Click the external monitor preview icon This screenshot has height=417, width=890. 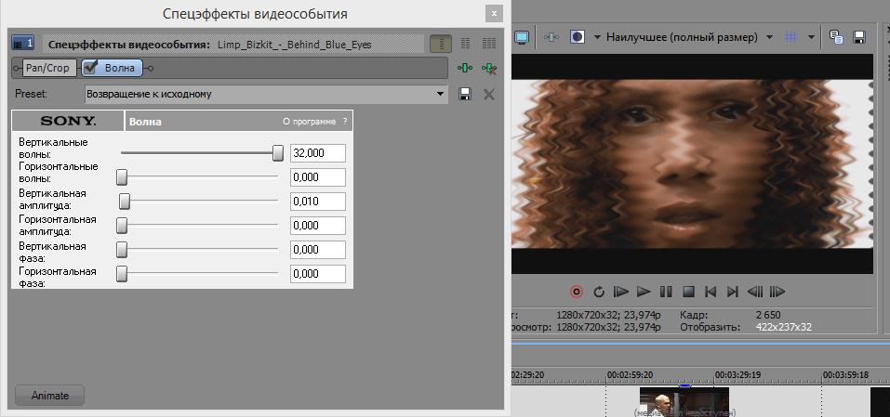coord(522,37)
